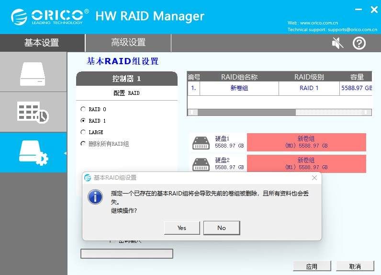Open the schedule grid with clock sidebar icon
This screenshot has width=381, height=275.
click(x=33, y=112)
